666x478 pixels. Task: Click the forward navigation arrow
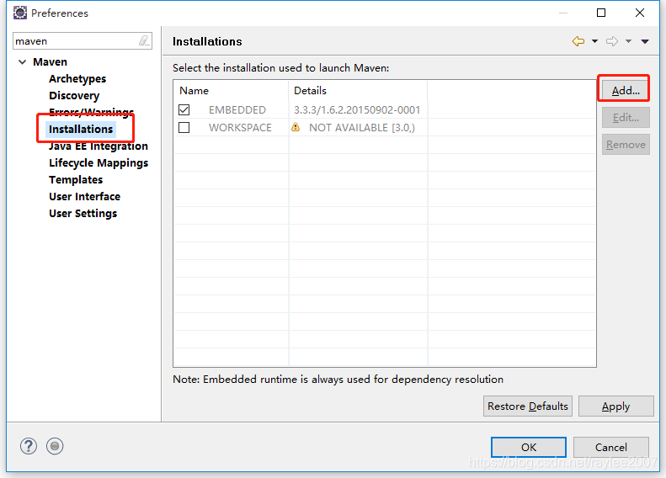coord(612,41)
